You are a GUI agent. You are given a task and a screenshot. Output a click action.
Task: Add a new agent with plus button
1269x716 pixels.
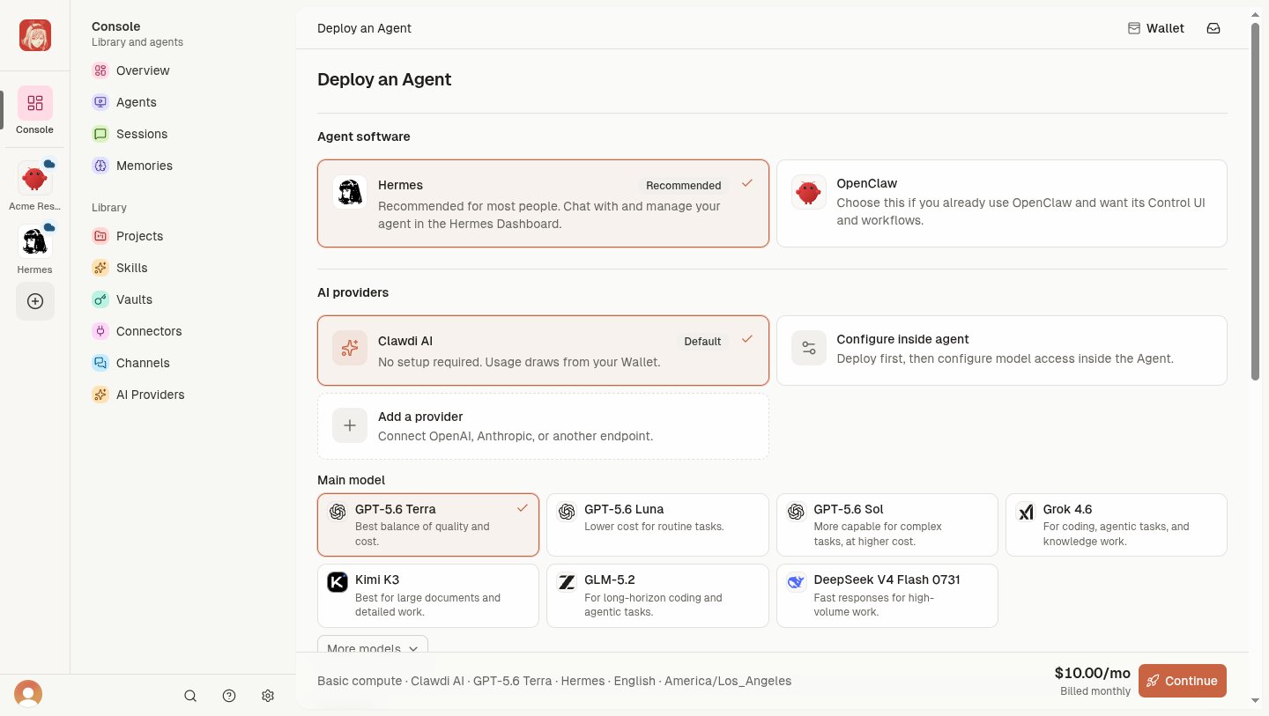pos(35,301)
